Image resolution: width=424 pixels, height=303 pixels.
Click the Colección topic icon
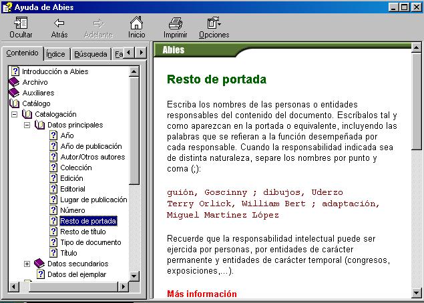53,168
